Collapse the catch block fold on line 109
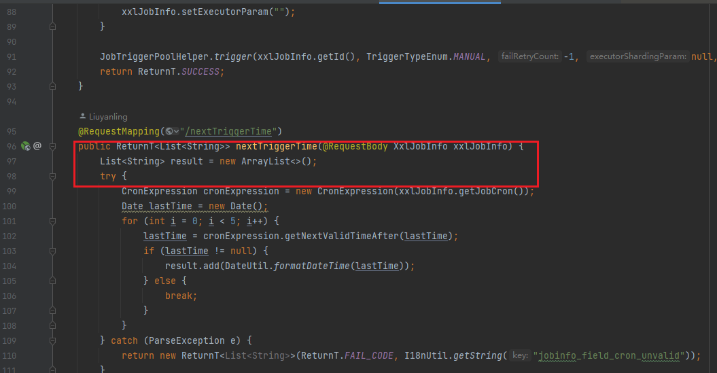The image size is (717, 373). [x=52, y=340]
